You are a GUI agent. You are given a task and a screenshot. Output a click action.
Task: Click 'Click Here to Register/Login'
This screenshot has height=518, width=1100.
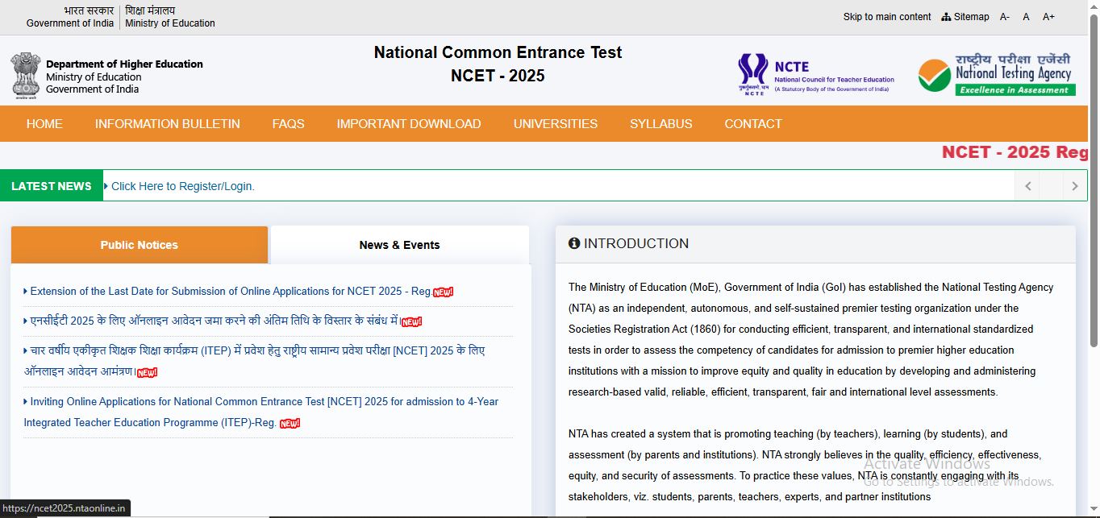181,185
